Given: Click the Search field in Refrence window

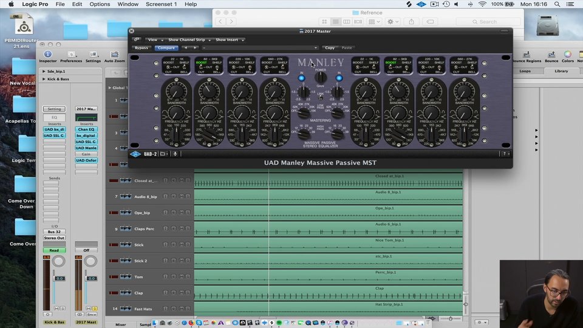Looking at the screenshot, I should [488, 22].
